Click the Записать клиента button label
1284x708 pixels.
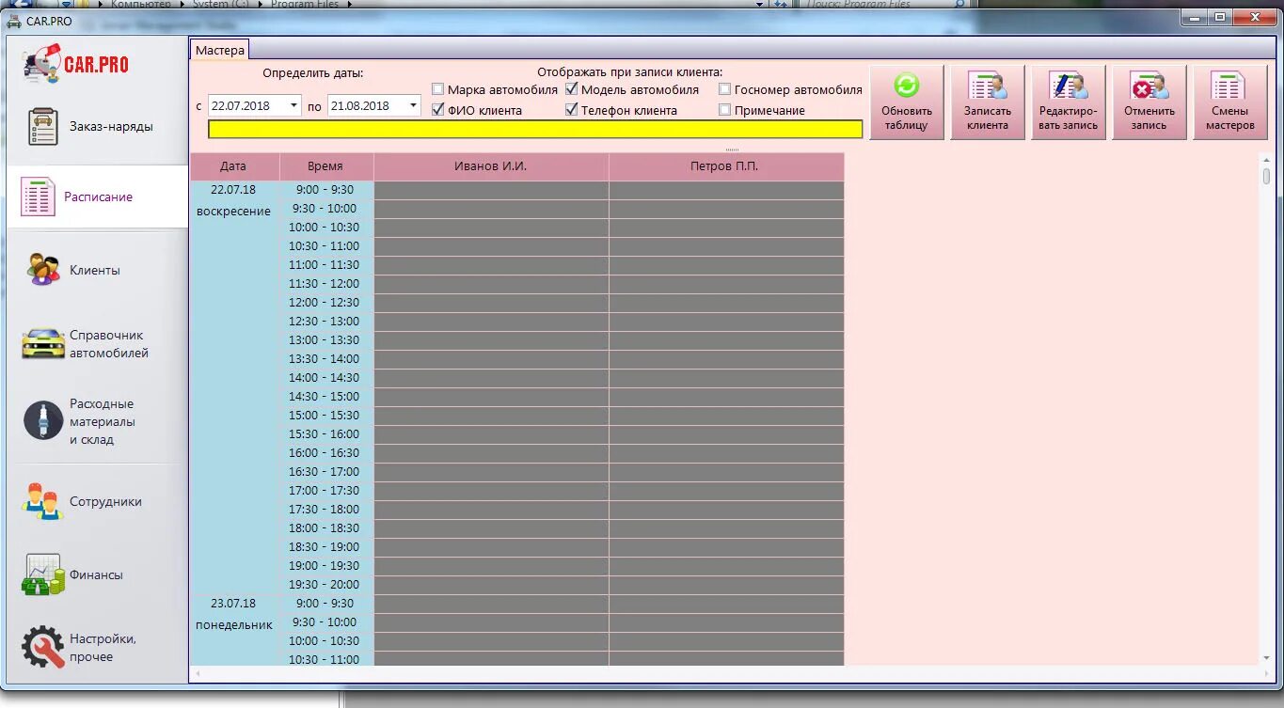tap(988, 118)
